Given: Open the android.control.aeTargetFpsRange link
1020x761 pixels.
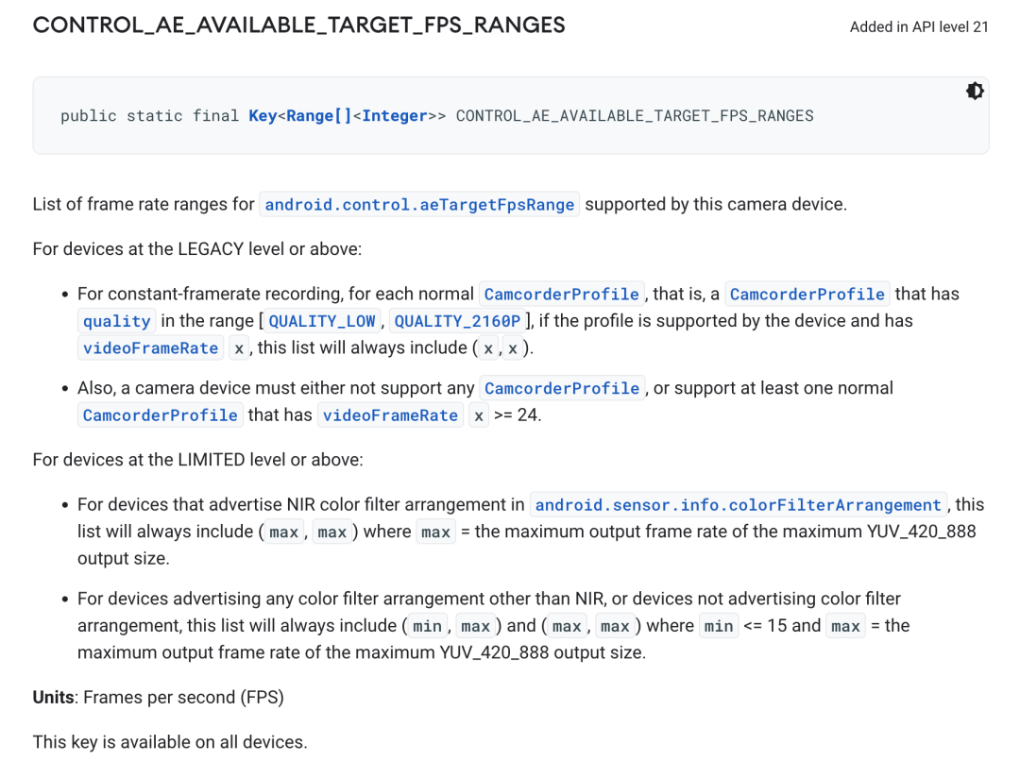Looking at the screenshot, I should click(x=419, y=205).
